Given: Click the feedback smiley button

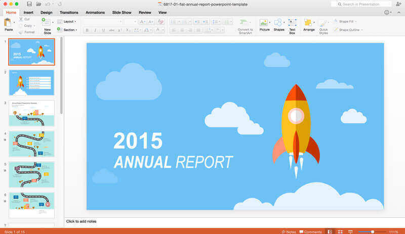Looking at the screenshot, I should click(x=387, y=12).
